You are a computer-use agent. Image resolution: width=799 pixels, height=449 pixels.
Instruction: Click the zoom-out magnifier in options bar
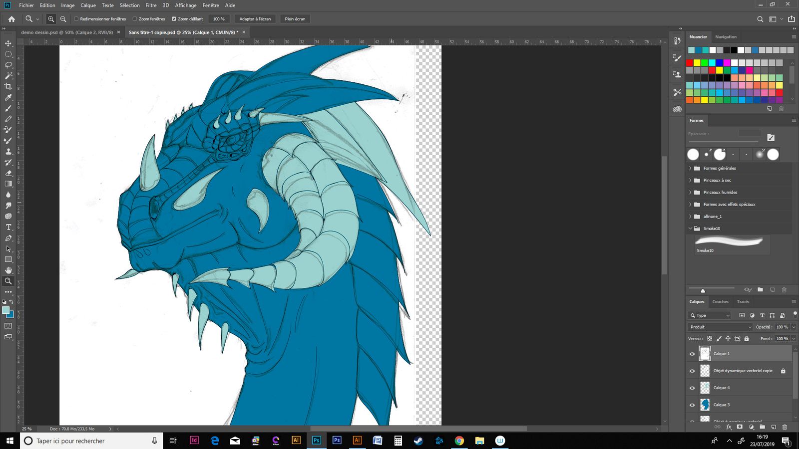click(63, 19)
